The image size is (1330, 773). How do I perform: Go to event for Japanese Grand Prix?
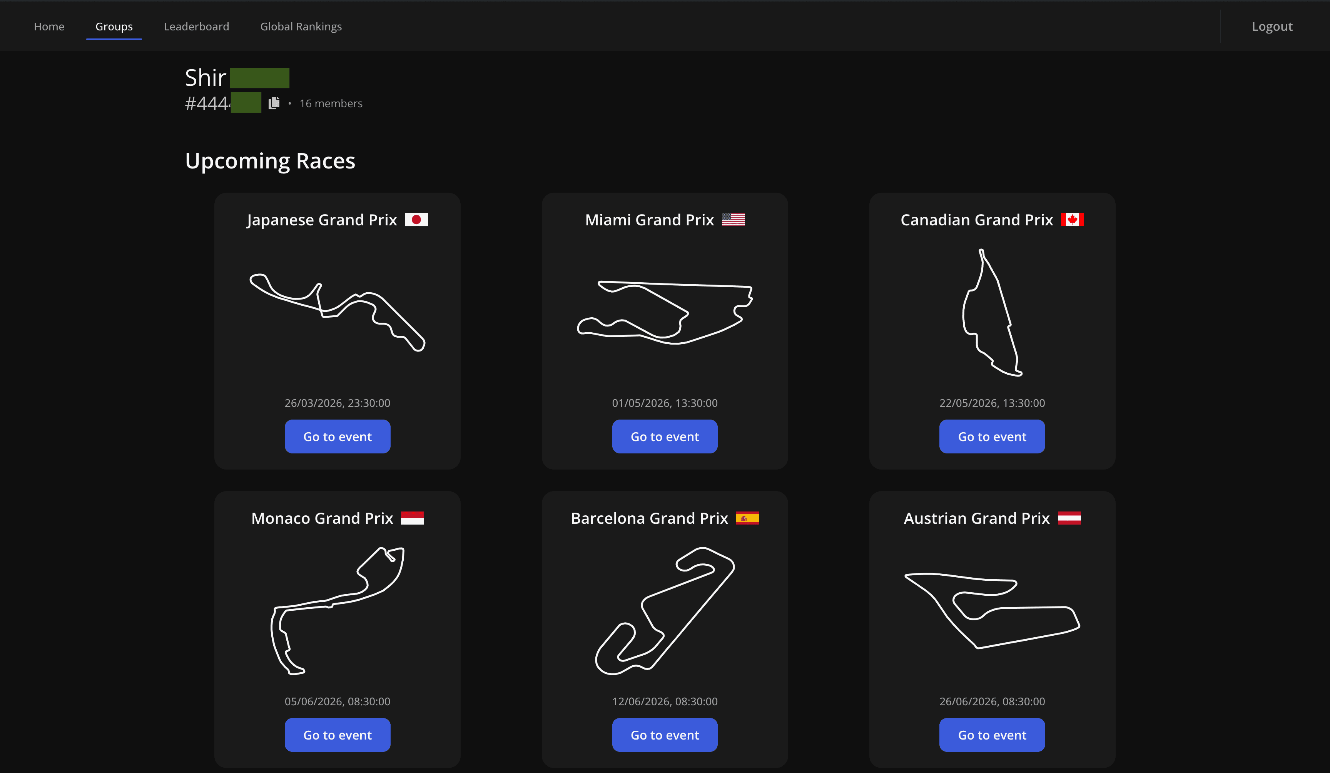[x=337, y=436]
